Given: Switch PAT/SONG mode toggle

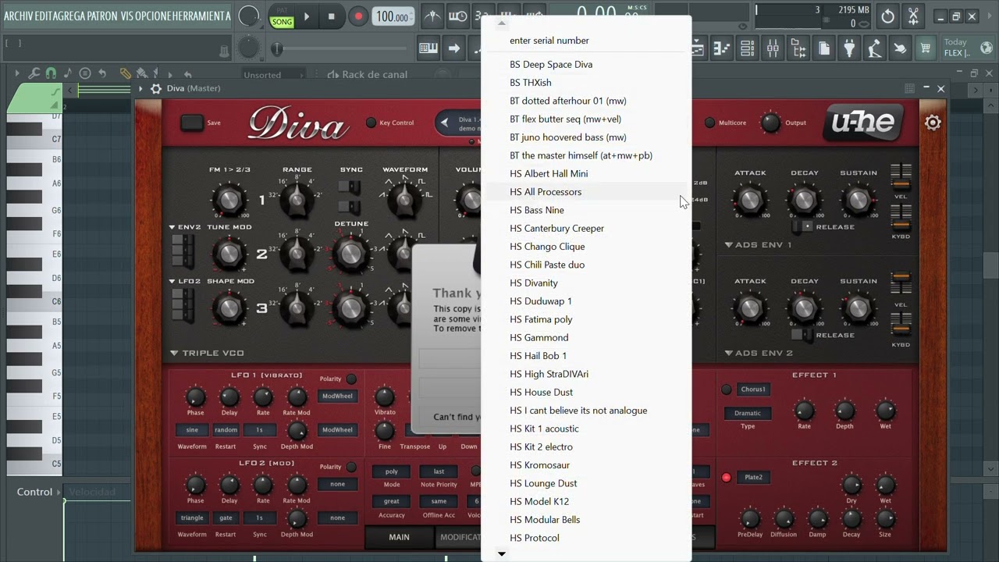Looking at the screenshot, I should coord(282,16).
